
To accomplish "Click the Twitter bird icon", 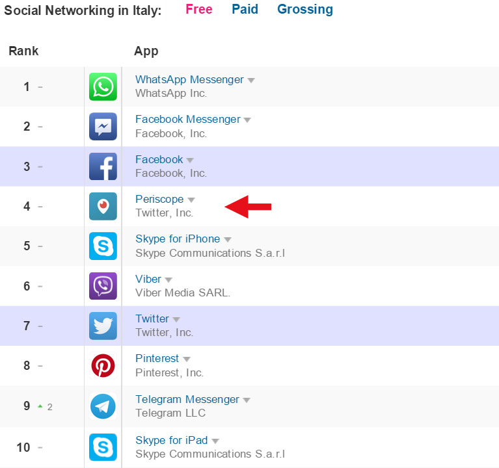I will 103,326.
